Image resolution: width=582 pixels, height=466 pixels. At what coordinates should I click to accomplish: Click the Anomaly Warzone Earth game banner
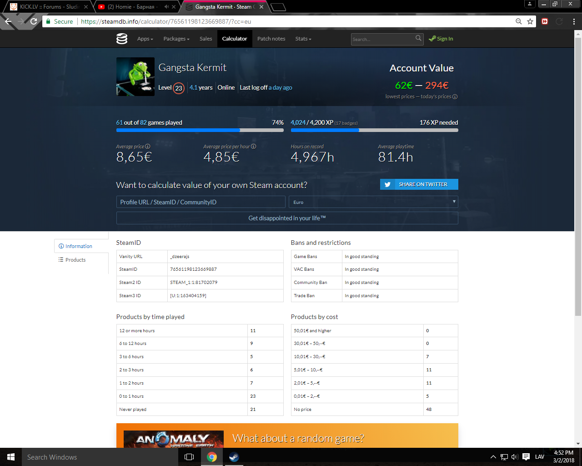click(x=174, y=439)
